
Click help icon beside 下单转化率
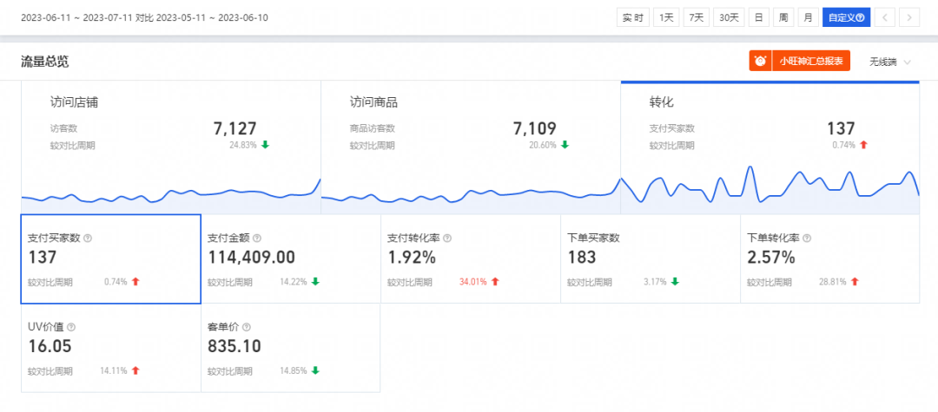[807, 238]
